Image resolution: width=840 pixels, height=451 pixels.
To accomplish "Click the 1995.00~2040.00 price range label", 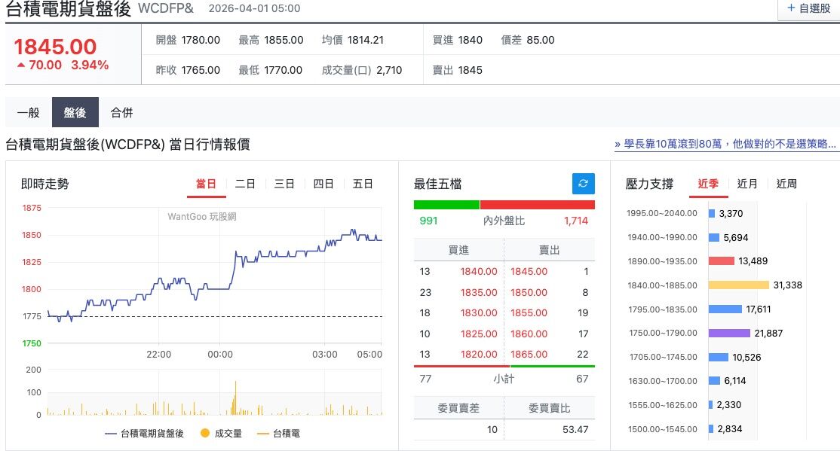I will (x=662, y=214).
